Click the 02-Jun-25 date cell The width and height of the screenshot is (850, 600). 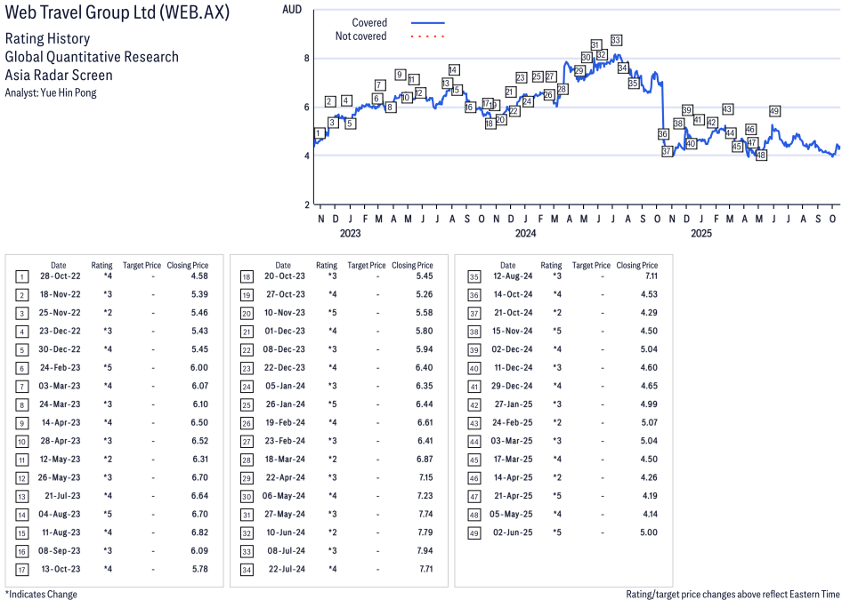(513, 532)
